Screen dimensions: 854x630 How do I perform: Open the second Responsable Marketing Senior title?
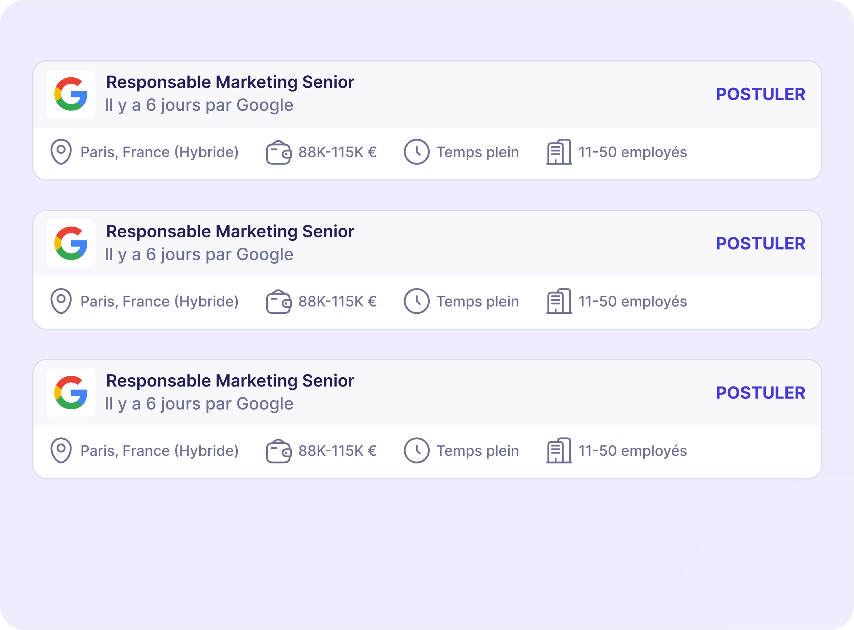[230, 232]
